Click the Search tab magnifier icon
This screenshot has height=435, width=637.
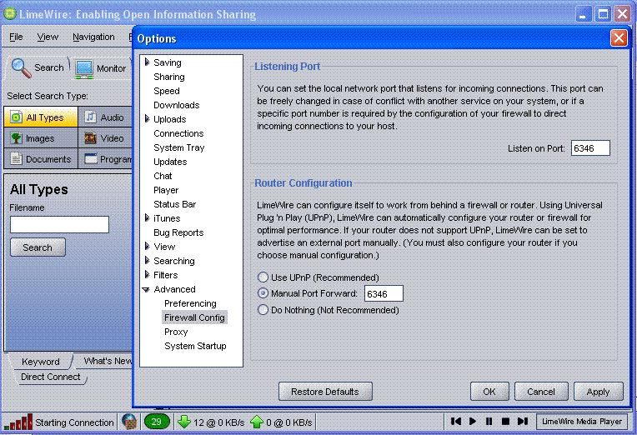pyautogui.click(x=21, y=67)
